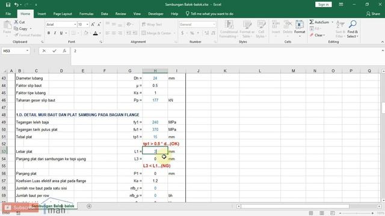Click the Save icon in title bar

[8, 5]
